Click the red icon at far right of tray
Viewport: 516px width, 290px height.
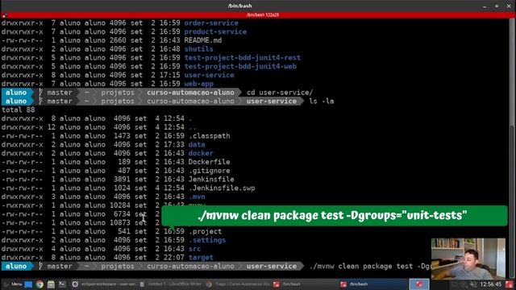coord(510,284)
